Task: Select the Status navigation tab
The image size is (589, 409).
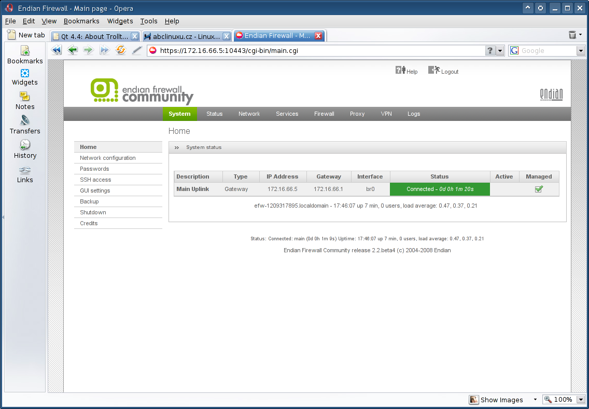Action: [215, 114]
